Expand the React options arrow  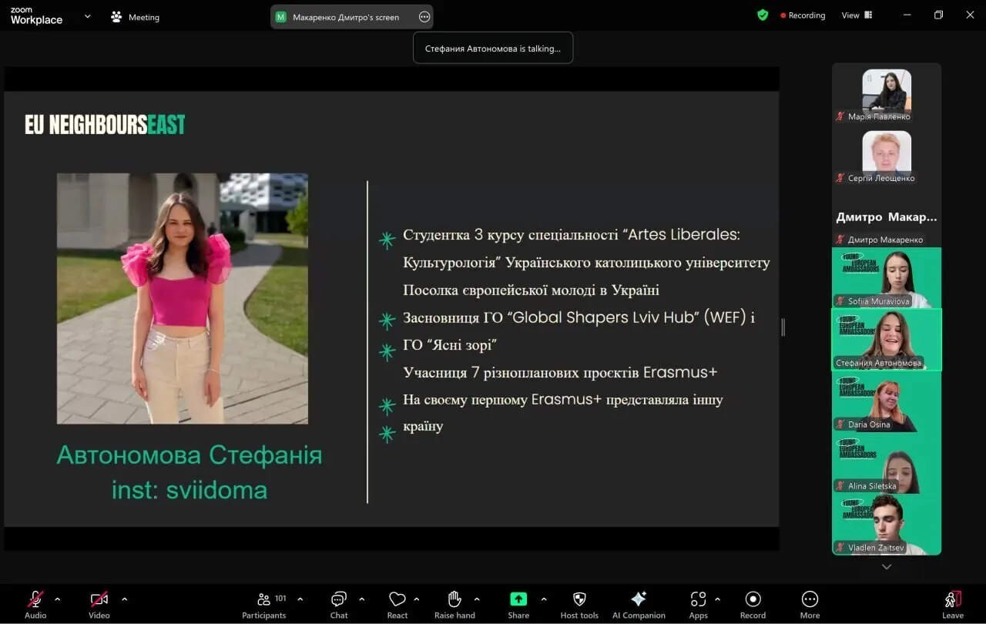[x=417, y=599]
